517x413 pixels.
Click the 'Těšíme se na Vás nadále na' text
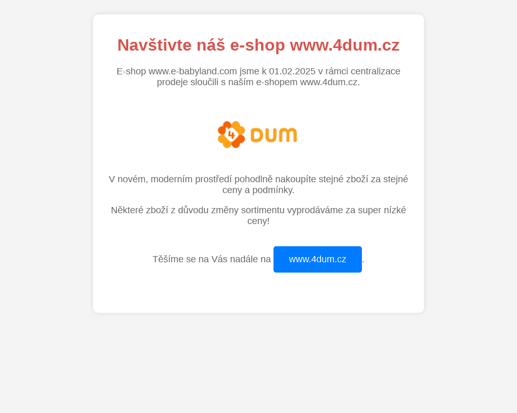point(211,259)
